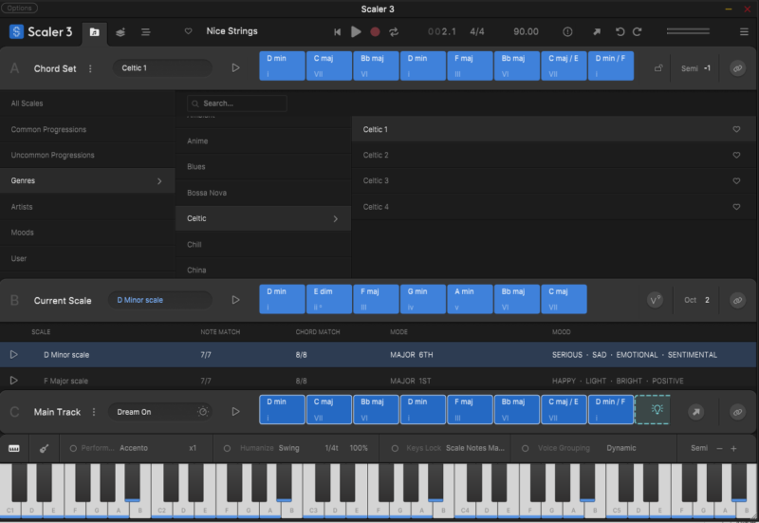The image size is (759, 523).
Task: Open the list view tab icon
Action: [x=145, y=32]
